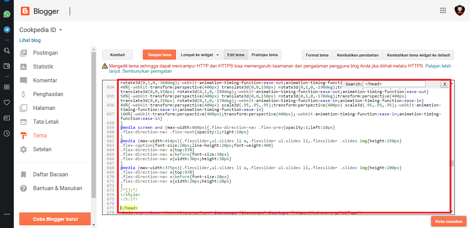
Task: Open Telegram from the browser sidebar
Action: 7,30
